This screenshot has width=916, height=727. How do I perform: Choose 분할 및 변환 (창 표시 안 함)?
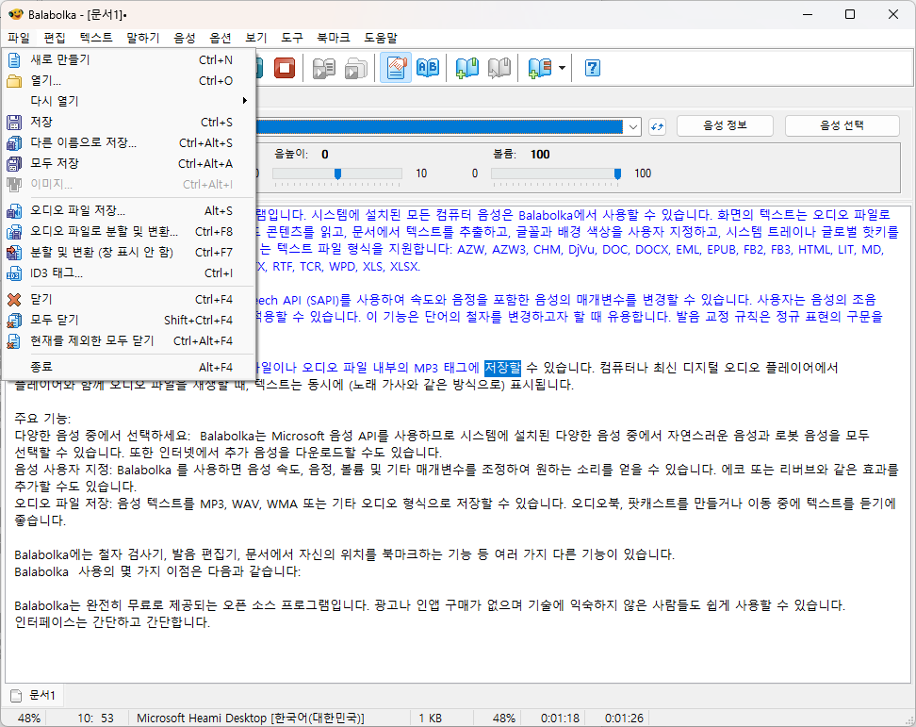pos(128,252)
